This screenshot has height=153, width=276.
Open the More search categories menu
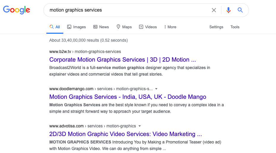[170, 27]
